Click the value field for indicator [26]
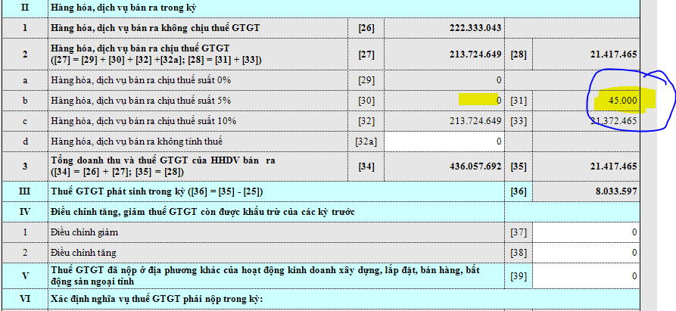 pyautogui.click(x=445, y=28)
